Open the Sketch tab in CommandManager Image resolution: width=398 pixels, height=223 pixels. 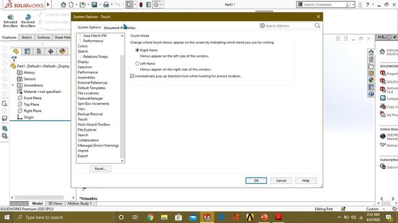point(26,37)
